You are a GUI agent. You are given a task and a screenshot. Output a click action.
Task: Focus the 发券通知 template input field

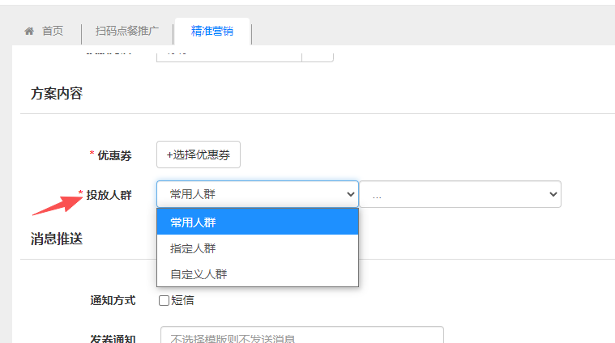[x=301, y=337]
